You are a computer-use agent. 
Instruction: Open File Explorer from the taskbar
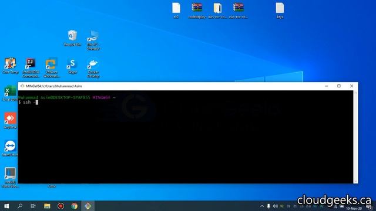tap(47, 206)
